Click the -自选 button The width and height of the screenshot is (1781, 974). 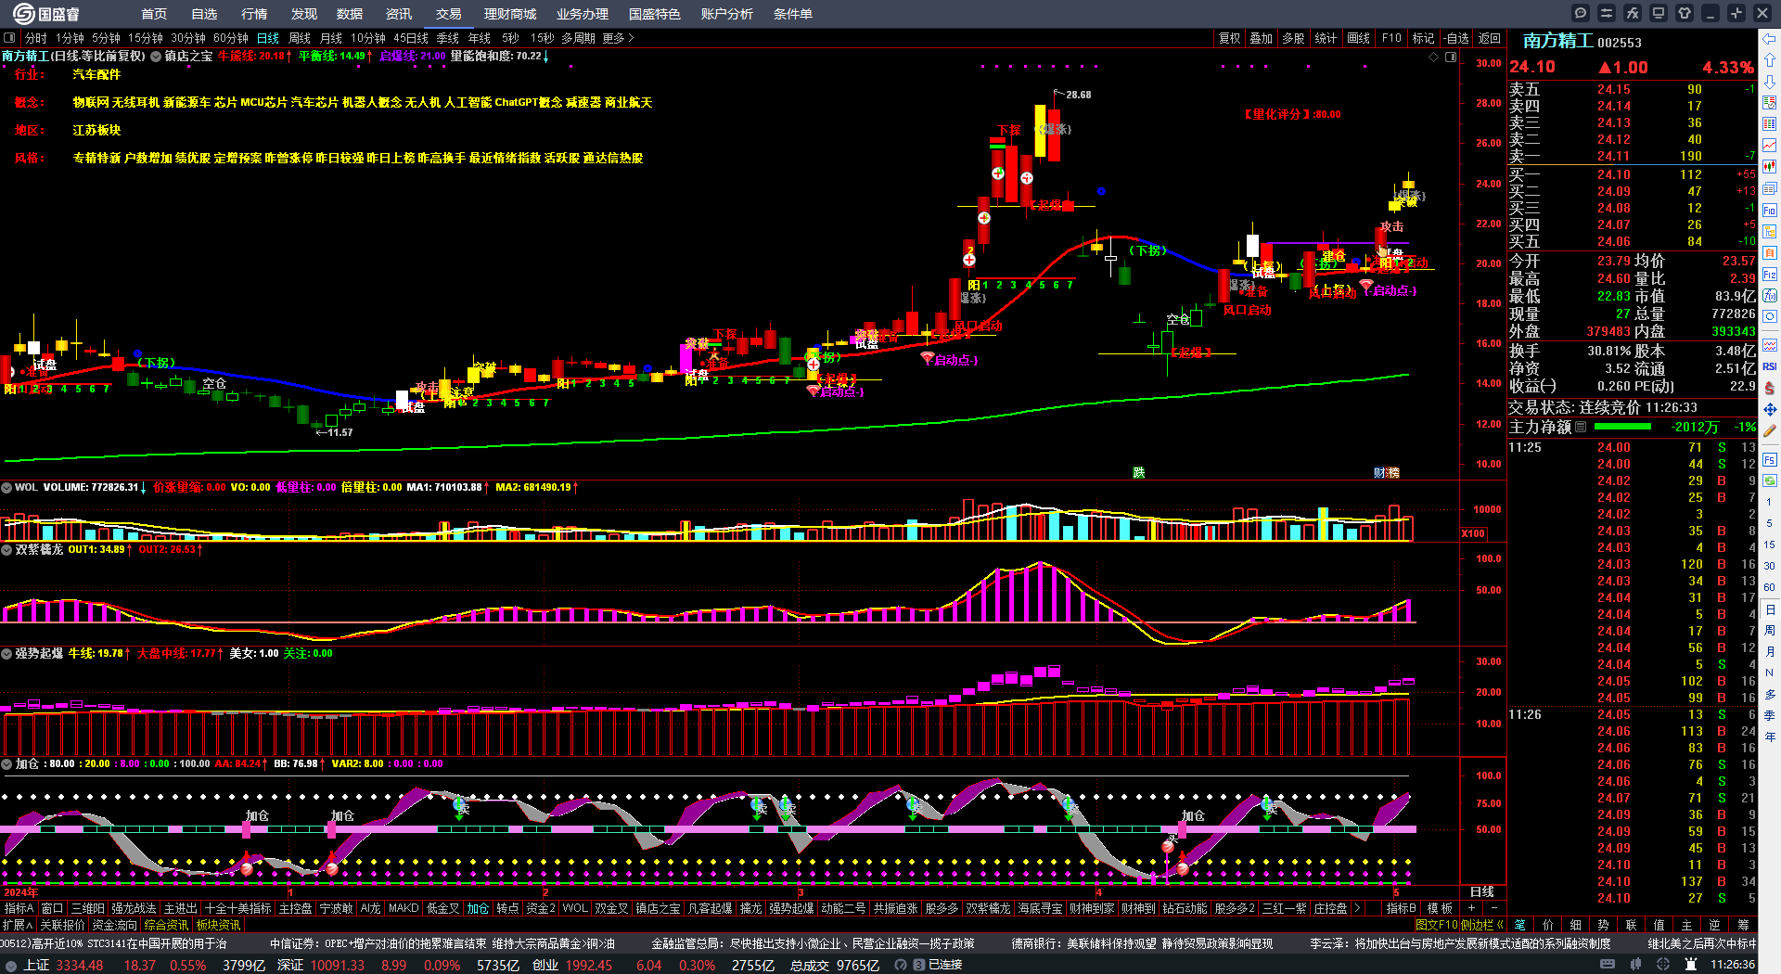(1456, 38)
